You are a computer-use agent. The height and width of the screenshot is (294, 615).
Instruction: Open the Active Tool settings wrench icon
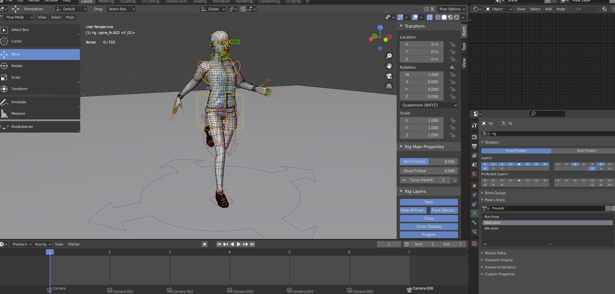(x=474, y=125)
